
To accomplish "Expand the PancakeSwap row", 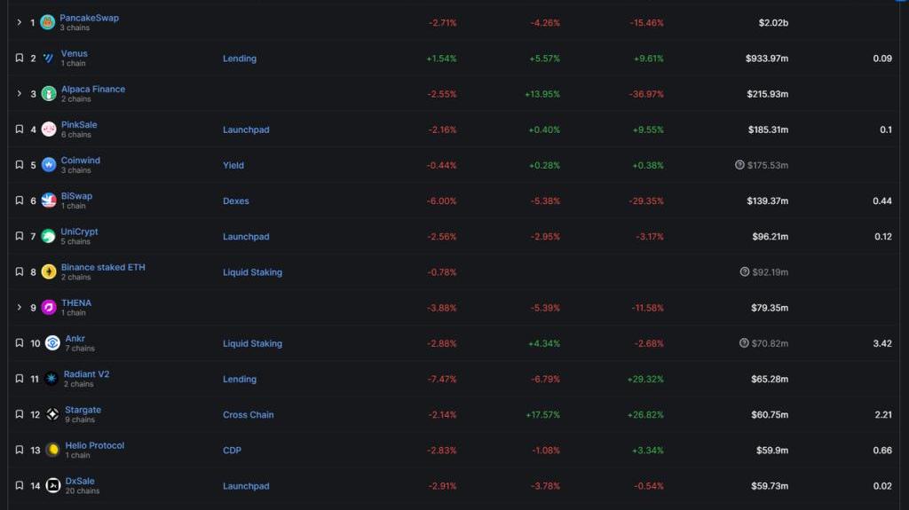I will point(19,22).
